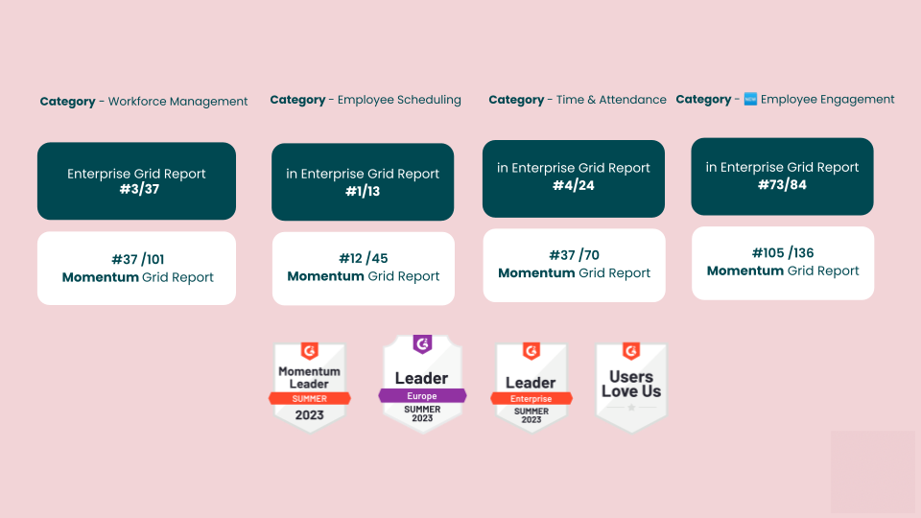This screenshot has height=518, width=921.
Task: Select the Enterprise Grid Report #3/37 card
Action: point(136,181)
